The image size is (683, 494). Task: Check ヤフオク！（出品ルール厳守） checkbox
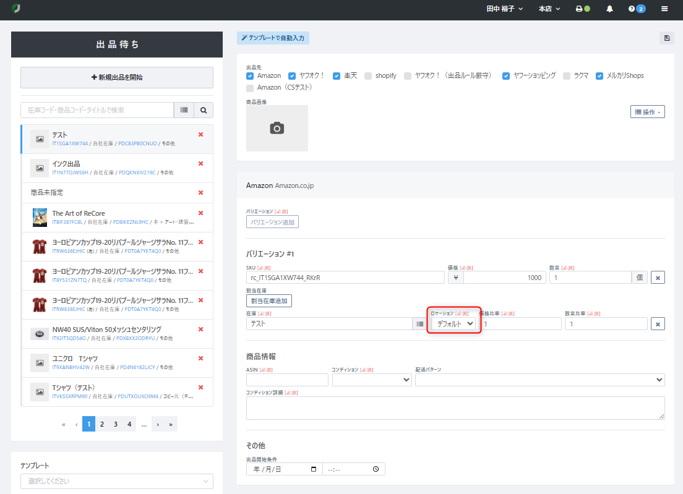(x=408, y=75)
